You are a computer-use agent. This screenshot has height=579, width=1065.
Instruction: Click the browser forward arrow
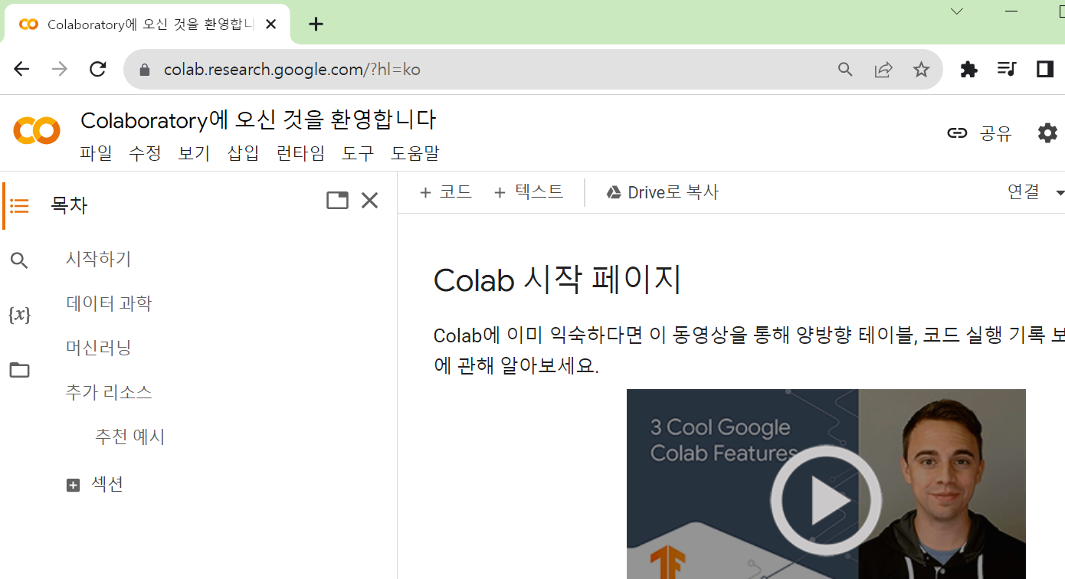point(59,70)
